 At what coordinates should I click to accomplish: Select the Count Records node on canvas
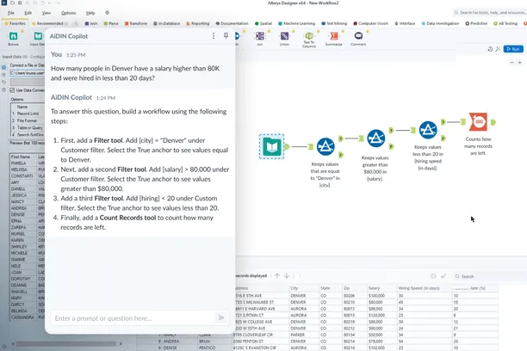click(478, 122)
